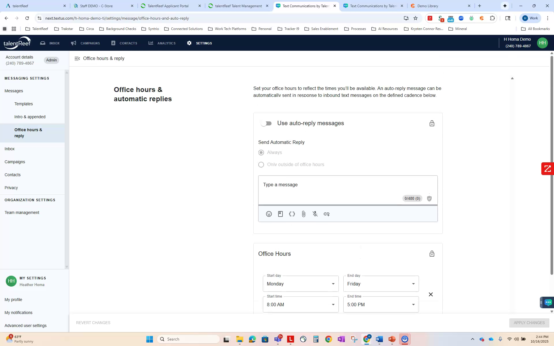Insert a template using the bookmark icon

coord(280,214)
